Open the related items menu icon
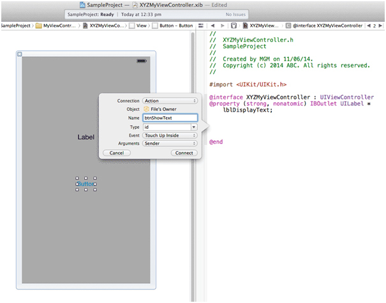The height and width of the screenshot is (303, 386). tap(201, 26)
